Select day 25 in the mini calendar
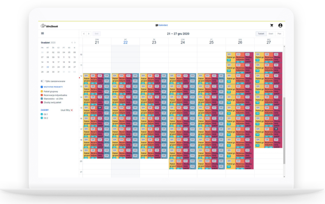This screenshot has height=204, width=325. tap(64, 67)
